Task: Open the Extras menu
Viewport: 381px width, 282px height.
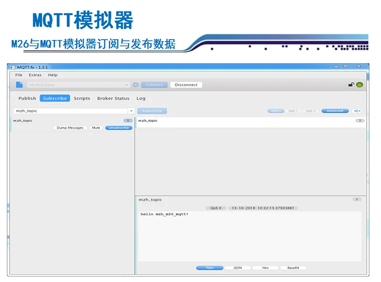Action: 35,75
